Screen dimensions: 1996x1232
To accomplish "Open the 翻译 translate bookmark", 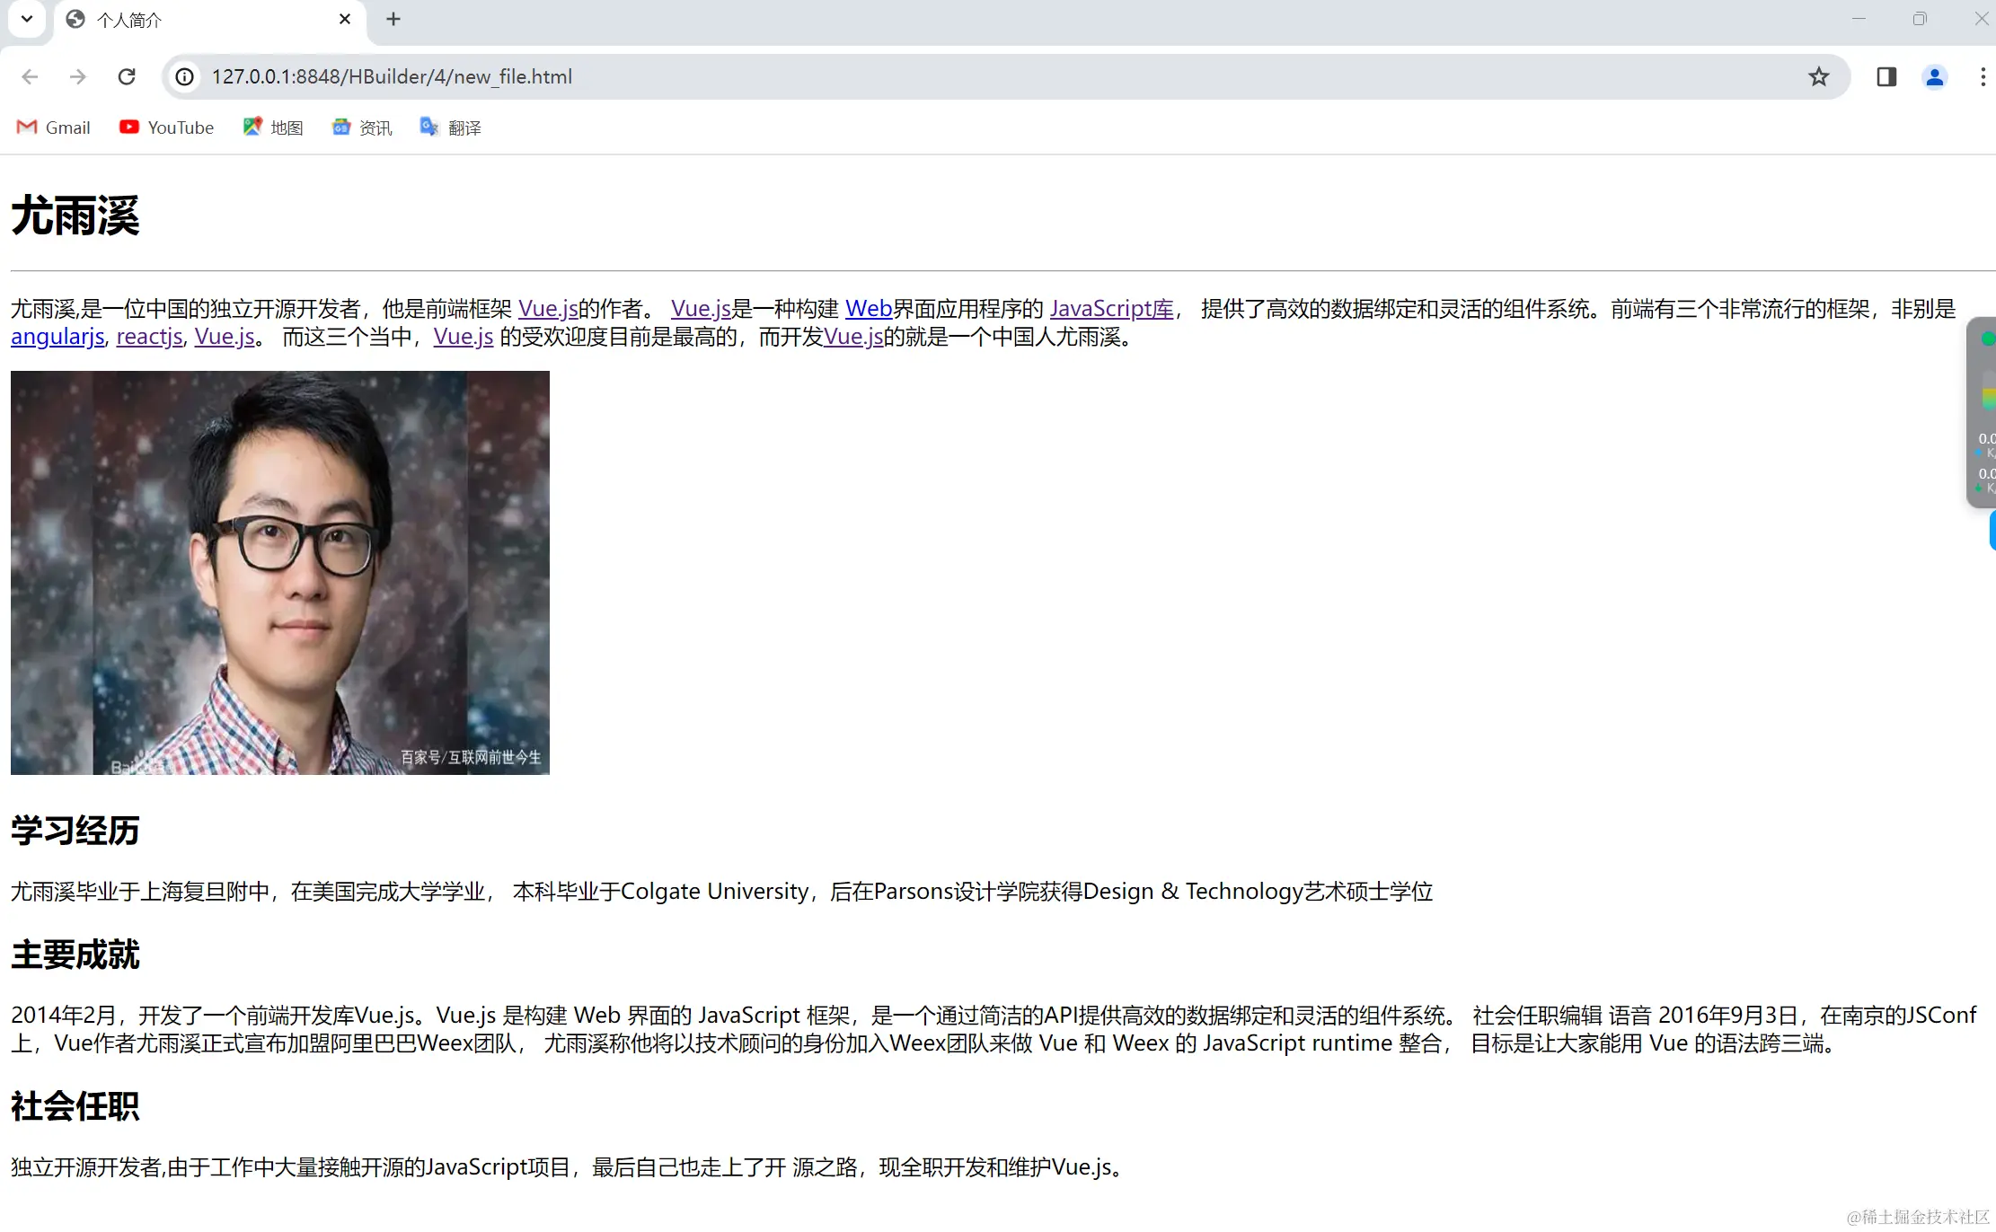I will (x=451, y=128).
